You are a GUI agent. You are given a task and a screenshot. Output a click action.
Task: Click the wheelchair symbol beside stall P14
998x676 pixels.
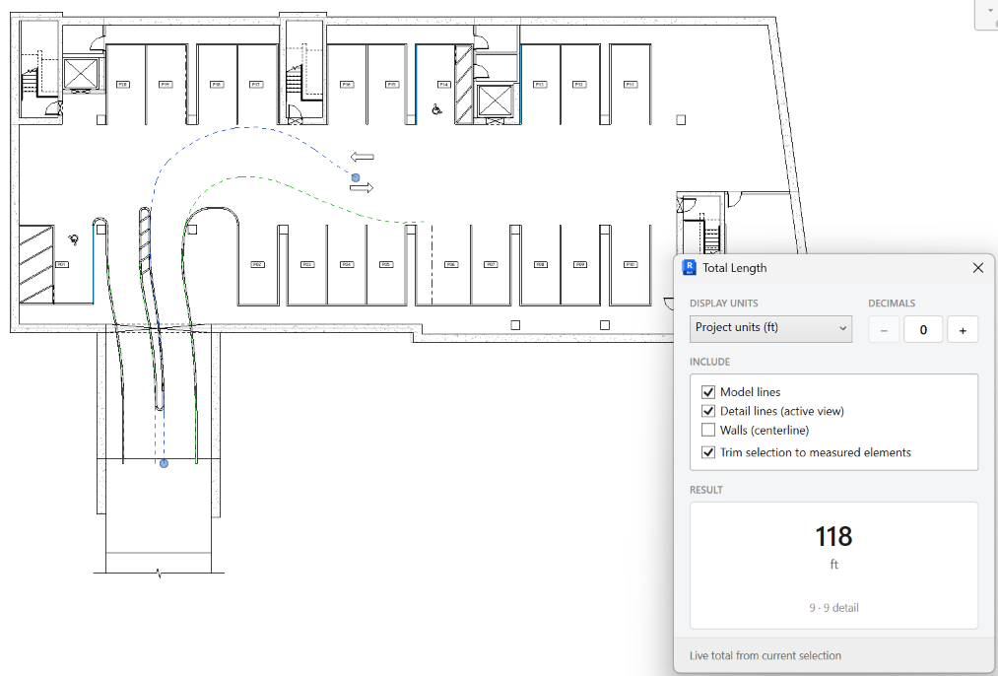click(x=436, y=109)
